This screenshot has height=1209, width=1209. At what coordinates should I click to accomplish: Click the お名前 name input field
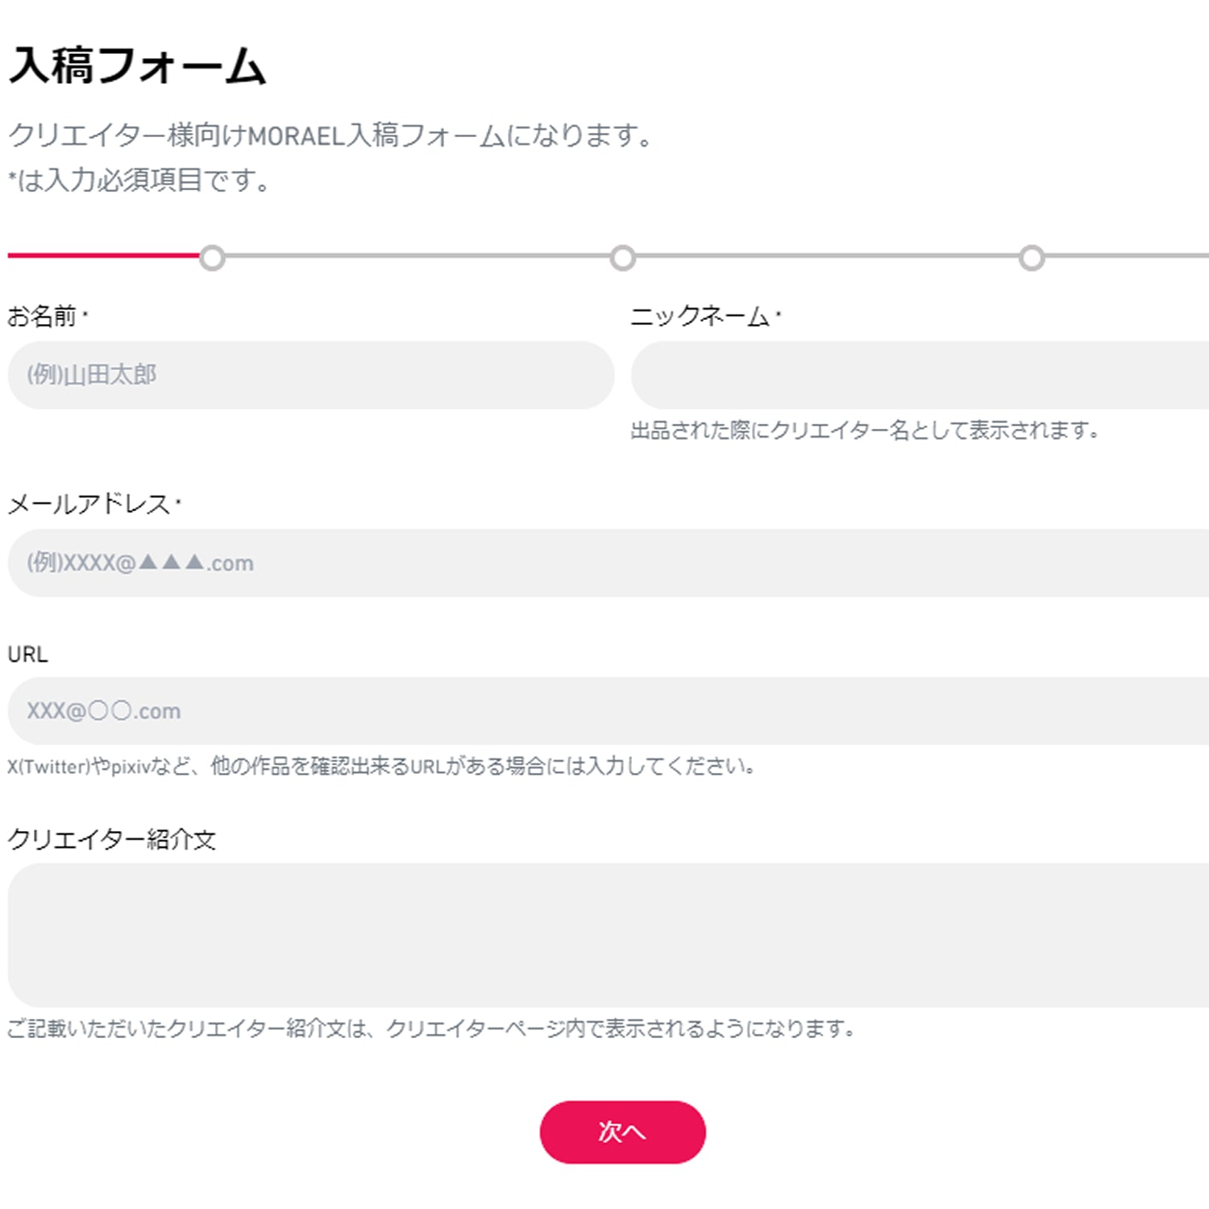coord(310,375)
